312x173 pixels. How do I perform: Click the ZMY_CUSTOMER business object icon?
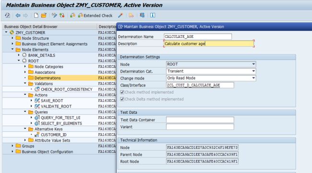coord(12,32)
